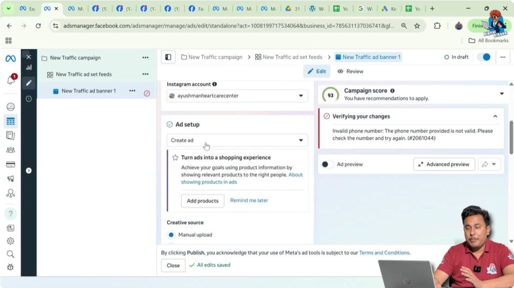Screen dimensions: 514x288
Task: Open more options for New Traffic campaign
Action: [145, 58]
